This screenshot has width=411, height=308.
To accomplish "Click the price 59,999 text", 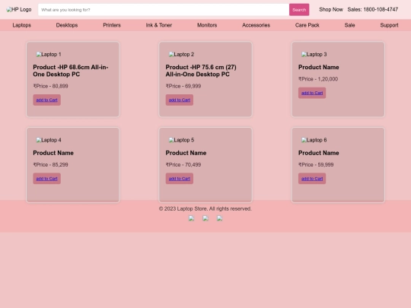I will (316, 165).
